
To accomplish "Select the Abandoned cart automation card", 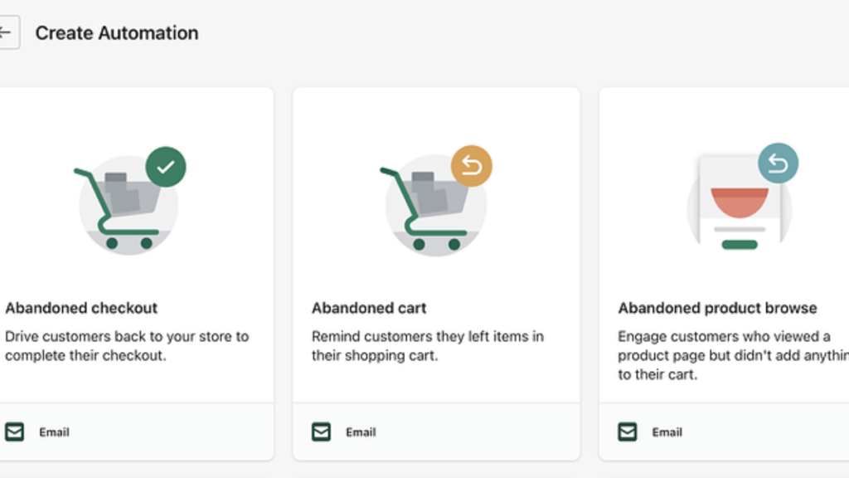I will (x=436, y=249).
